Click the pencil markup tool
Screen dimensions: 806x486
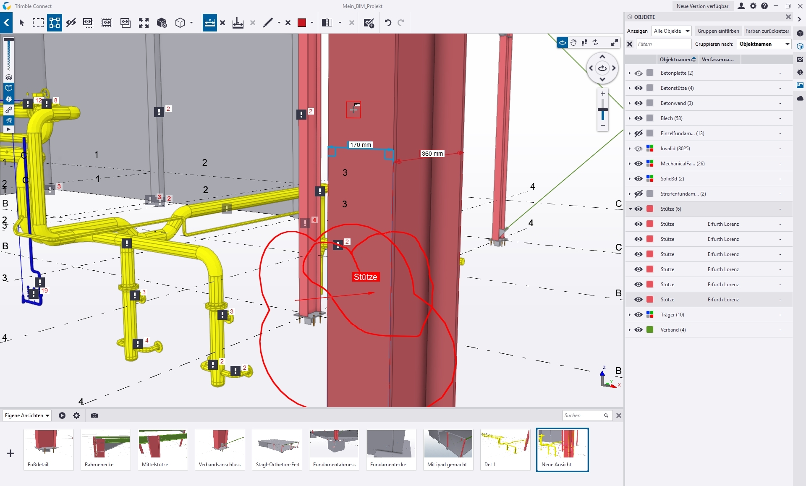[x=267, y=23]
